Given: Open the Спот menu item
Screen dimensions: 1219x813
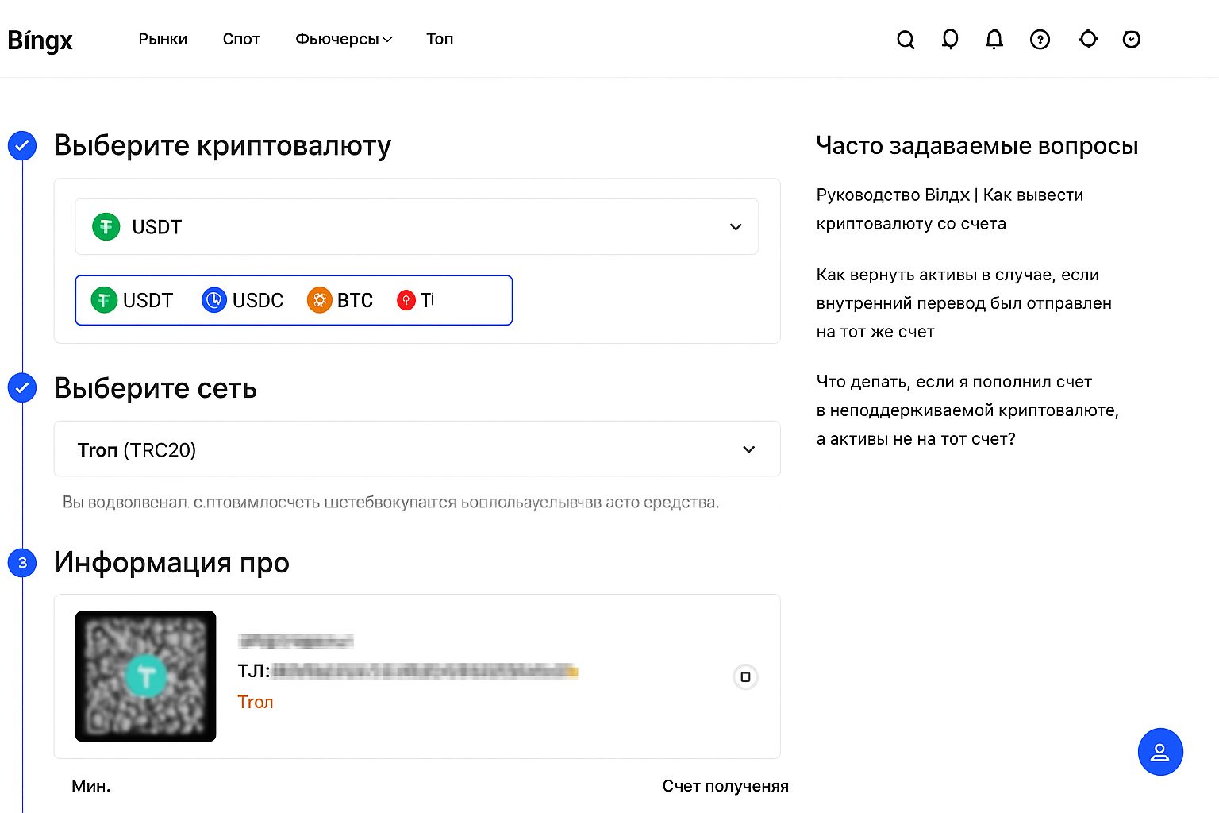Looking at the screenshot, I should [241, 39].
